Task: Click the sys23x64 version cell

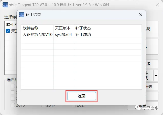Action: click(63, 35)
